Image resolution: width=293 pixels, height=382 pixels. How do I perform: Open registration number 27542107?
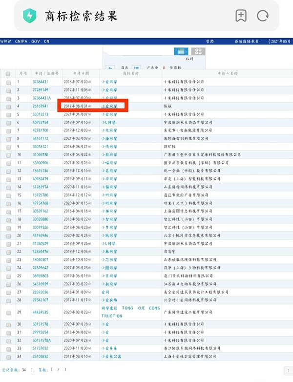click(x=40, y=300)
